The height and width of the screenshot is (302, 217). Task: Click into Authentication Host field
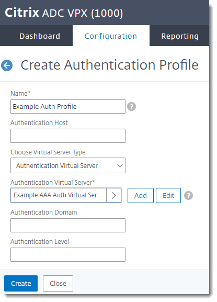tap(68, 136)
